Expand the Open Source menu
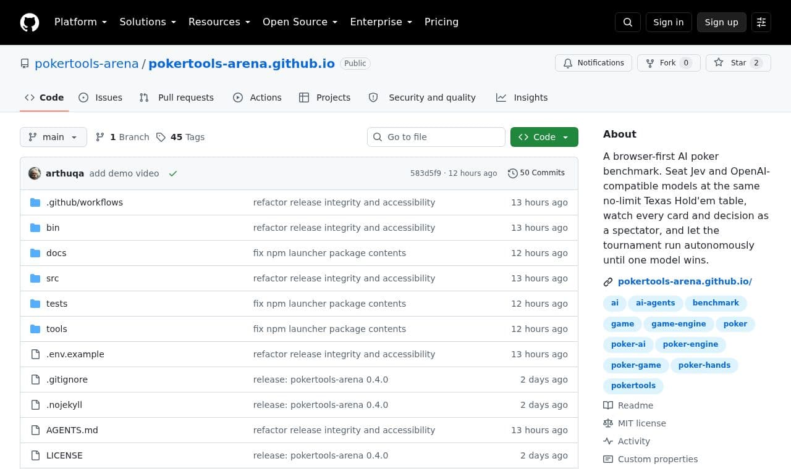The width and height of the screenshot is (791, 469). click(x=300, y=22)
